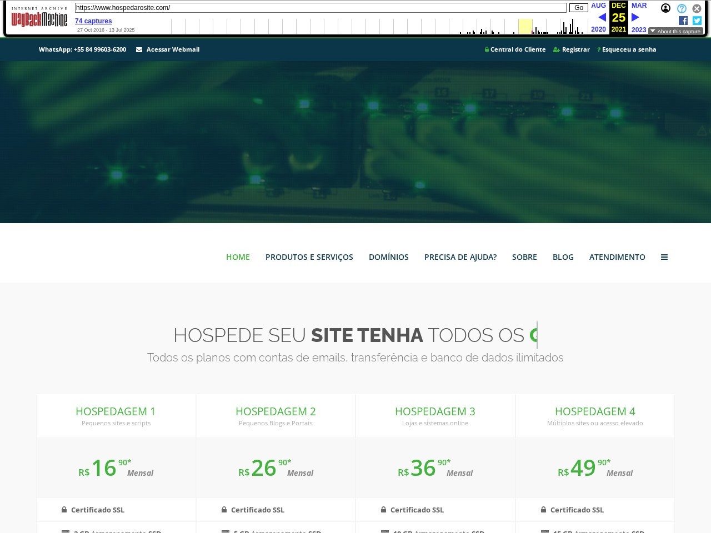Open the Domínios menu item
This screenshot has width=711, height=533.
tap(388, 257)
